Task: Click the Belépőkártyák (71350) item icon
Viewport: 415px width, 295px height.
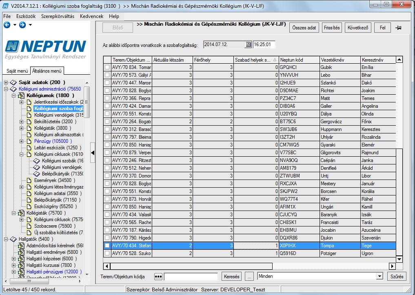Action: (37, 174)
